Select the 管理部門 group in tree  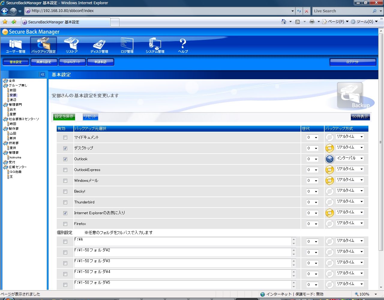[x=15, y=105]
